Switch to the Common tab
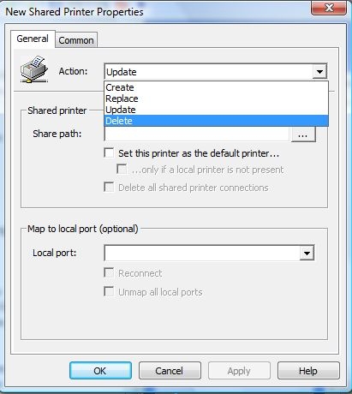352x394 pixels. (x=76, y=40)
